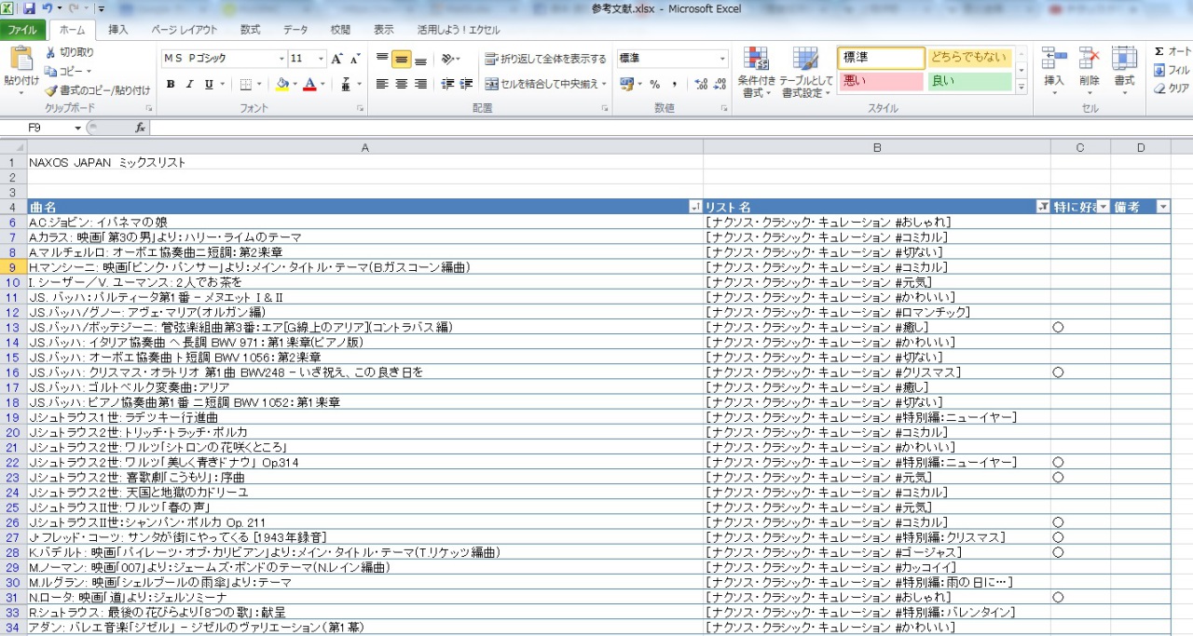Switch to the 数式 tab
Image resolution: width=1193 pixels, height=636 pixels.
[250, 30]
